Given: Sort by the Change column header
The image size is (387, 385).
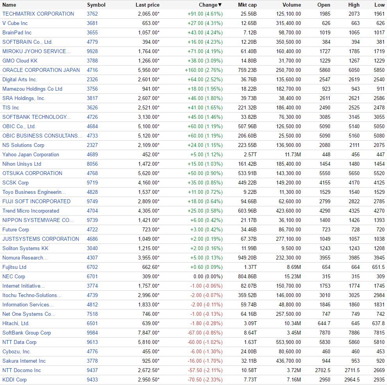Looking at the screenshot, I should point(210,5).
